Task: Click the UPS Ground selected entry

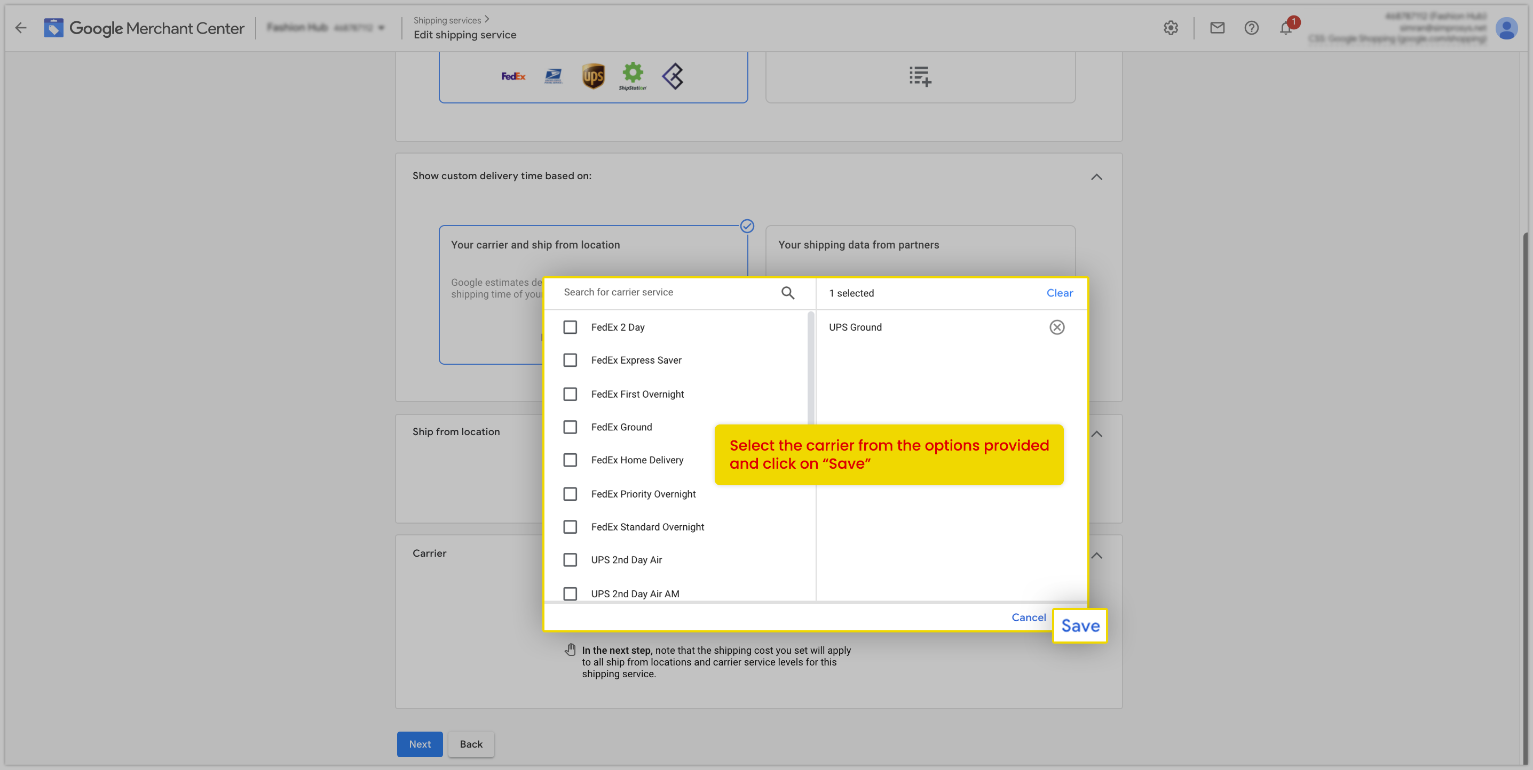Action: [x=855, y=327]
